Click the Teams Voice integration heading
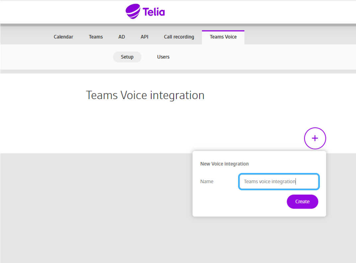Screen dimensions: 356x263 pyautogui.click(x=145, y=95)
